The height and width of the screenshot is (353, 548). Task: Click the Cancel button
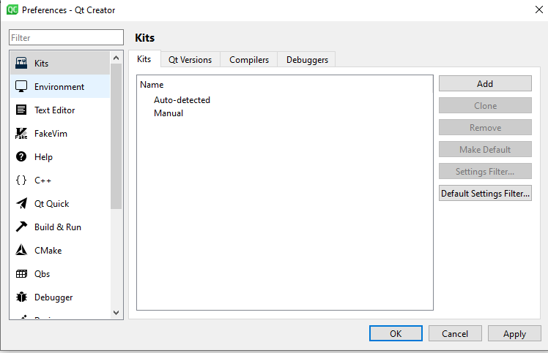tap(455, 333)
